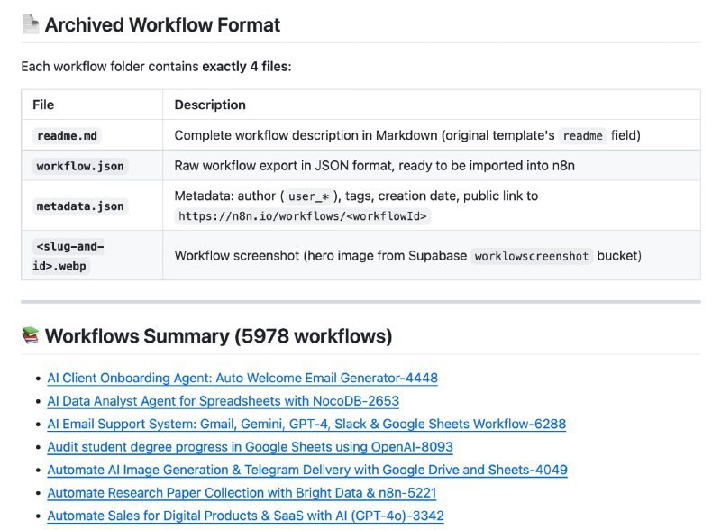Open Automate AI Image Generation Telegram-4049 link
The height and width of the screenshot is (530, 721).
[307, 471]
